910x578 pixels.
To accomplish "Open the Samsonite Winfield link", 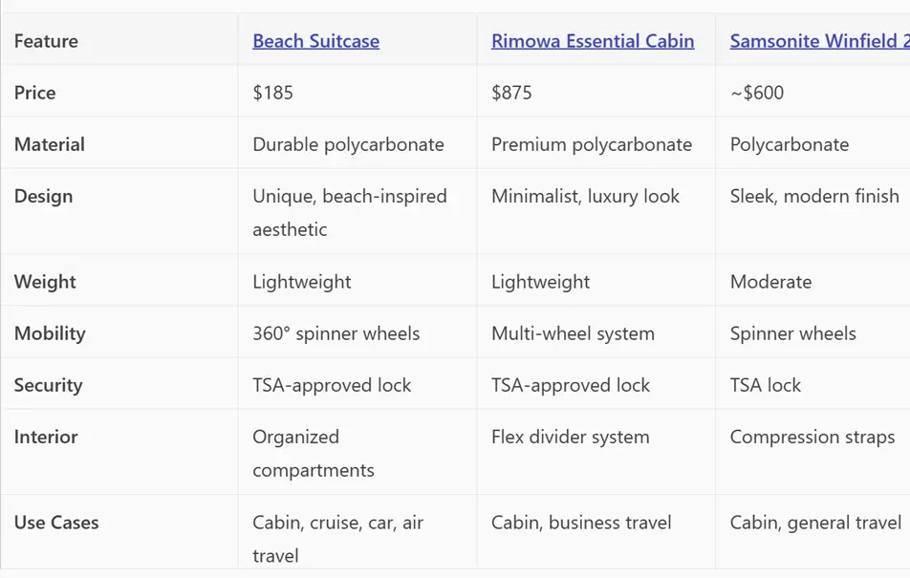I will (x=819, y=41).
